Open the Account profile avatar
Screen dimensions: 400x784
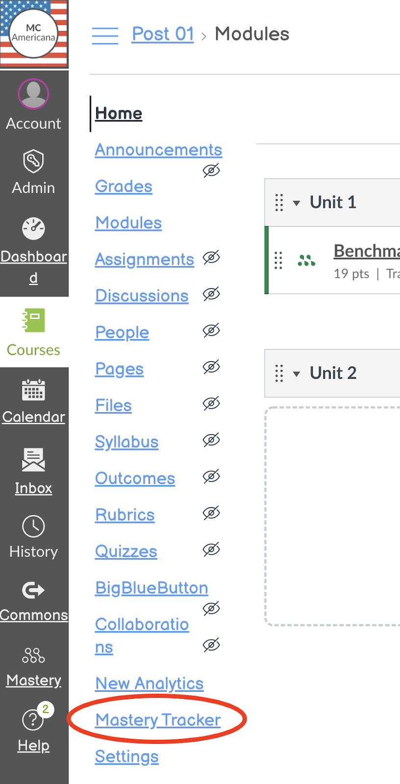[x=33, y=94]
